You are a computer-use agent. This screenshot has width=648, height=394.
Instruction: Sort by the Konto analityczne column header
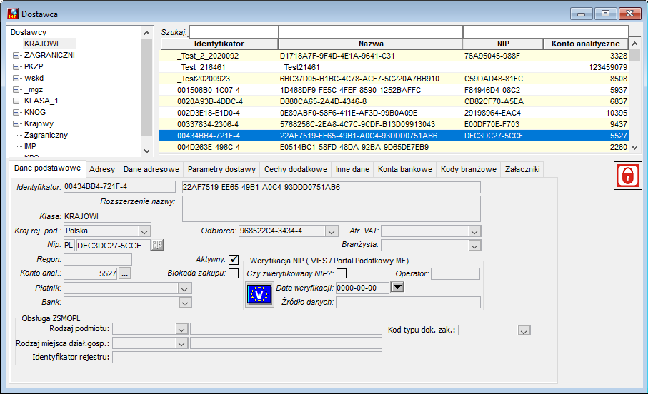coord(586,44)
